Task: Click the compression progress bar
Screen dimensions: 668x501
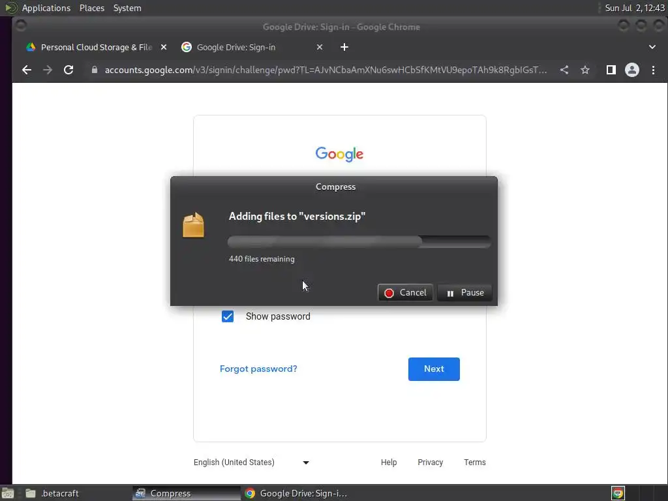Action: point(359,242)
